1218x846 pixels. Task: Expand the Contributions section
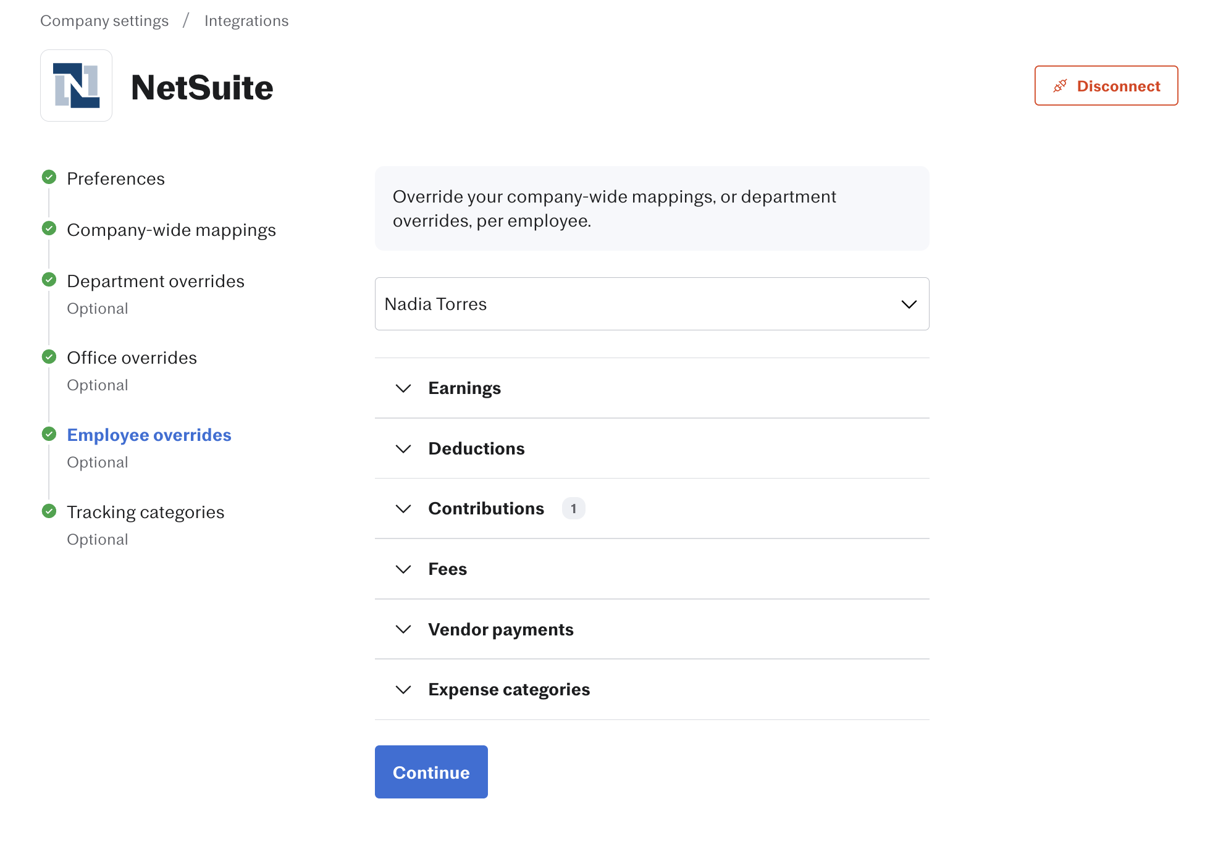[652, 508]
